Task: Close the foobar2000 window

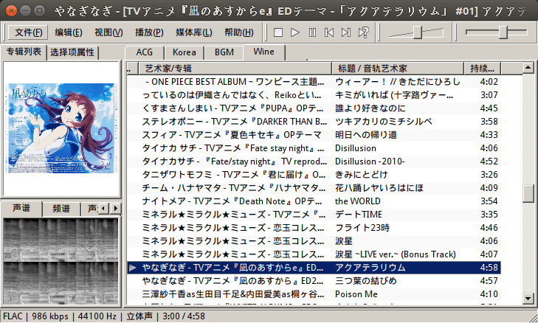Action: coord(10,10)
